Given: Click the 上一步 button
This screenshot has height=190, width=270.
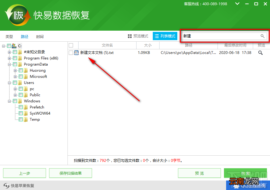Looking at the screenshot, I should point(25,173).
